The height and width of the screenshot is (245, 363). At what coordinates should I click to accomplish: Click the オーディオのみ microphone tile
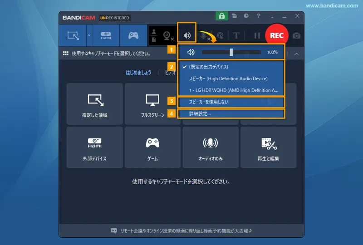click(211, 147)
